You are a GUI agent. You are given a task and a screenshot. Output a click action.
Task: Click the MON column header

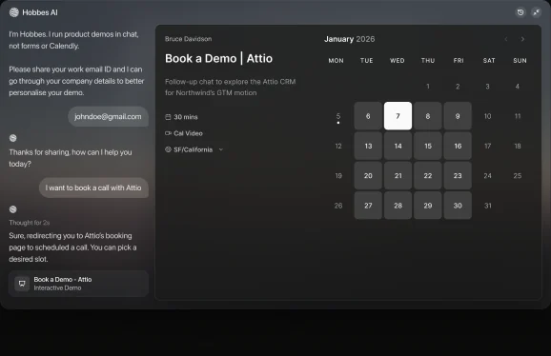click(336, 61)
